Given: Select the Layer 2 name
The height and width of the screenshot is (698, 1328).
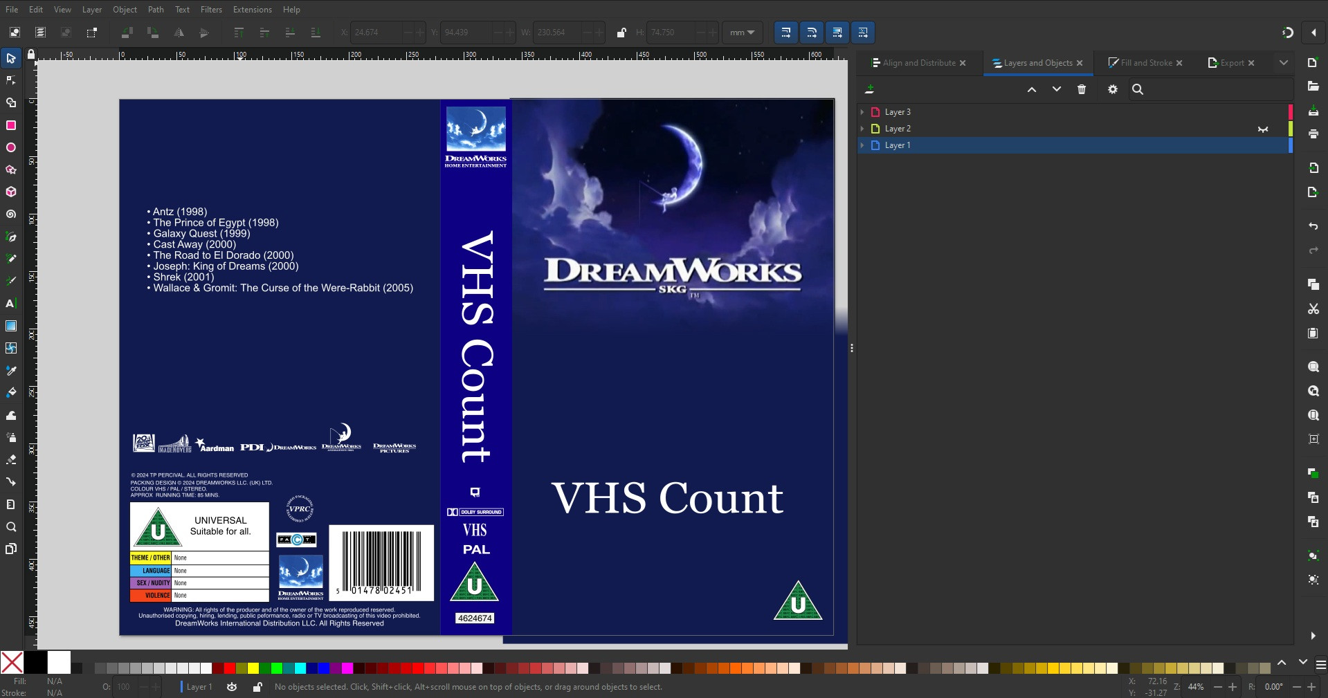Looking at the screenshot, I should click(898, 129).
